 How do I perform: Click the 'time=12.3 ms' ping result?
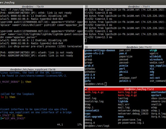(103, 37)
